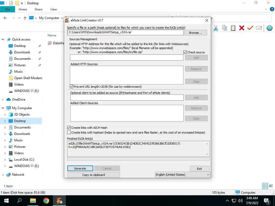The image size is (275, 206).
Task: Click the Browse... button
Action: point(196,32)
